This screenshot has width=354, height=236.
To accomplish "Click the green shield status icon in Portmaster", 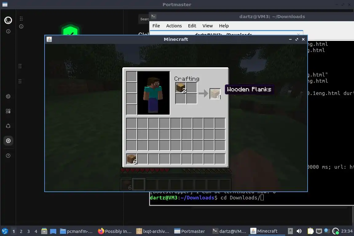I will tap(70, 30).
